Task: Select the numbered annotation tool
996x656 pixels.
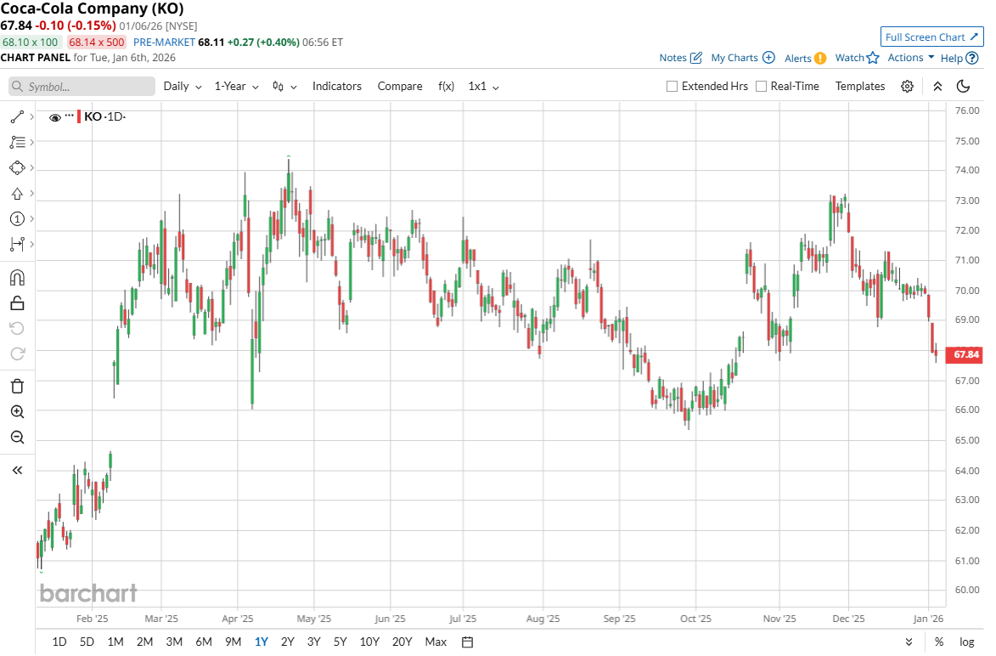Action: click(17, 218)
